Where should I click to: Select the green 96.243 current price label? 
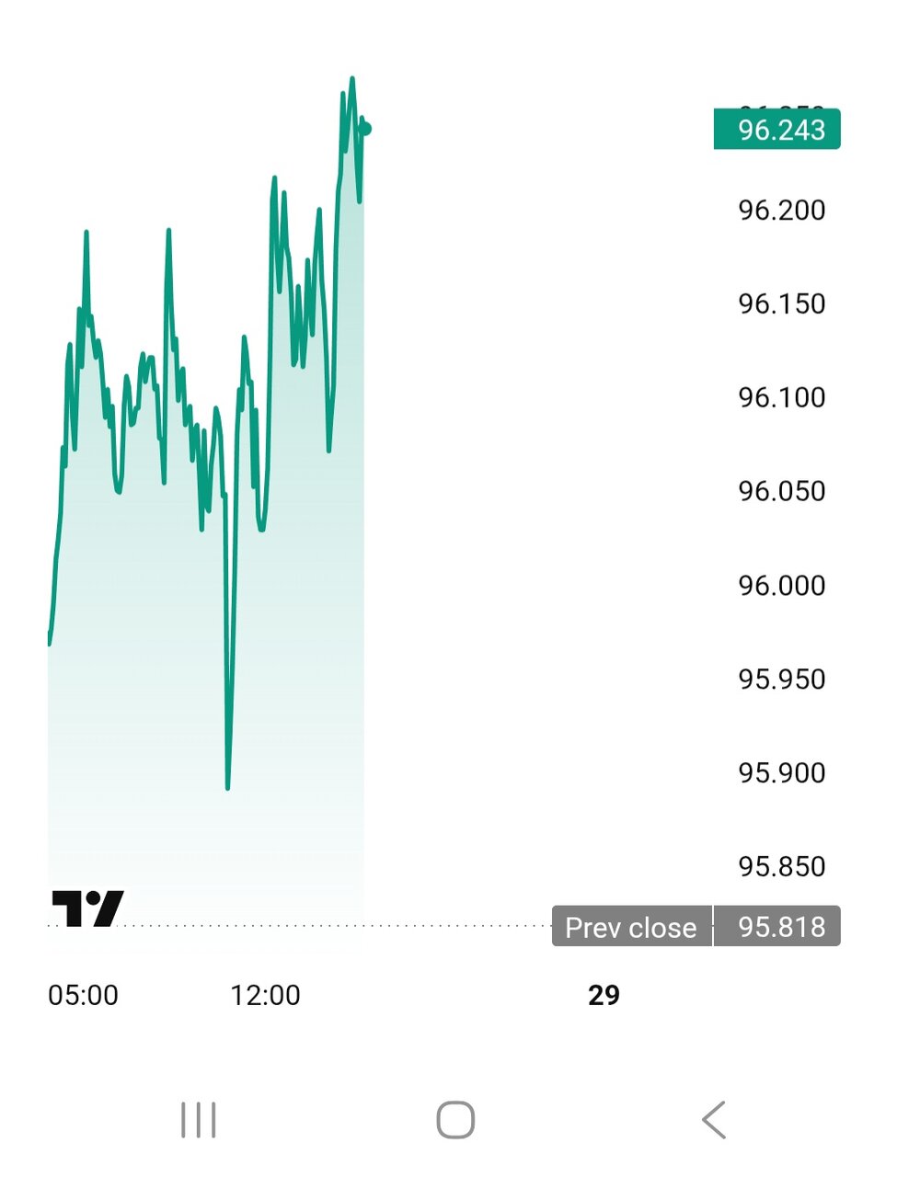777,130
